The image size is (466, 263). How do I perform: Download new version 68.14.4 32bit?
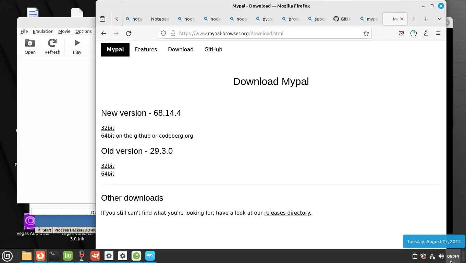coord(108,128)
